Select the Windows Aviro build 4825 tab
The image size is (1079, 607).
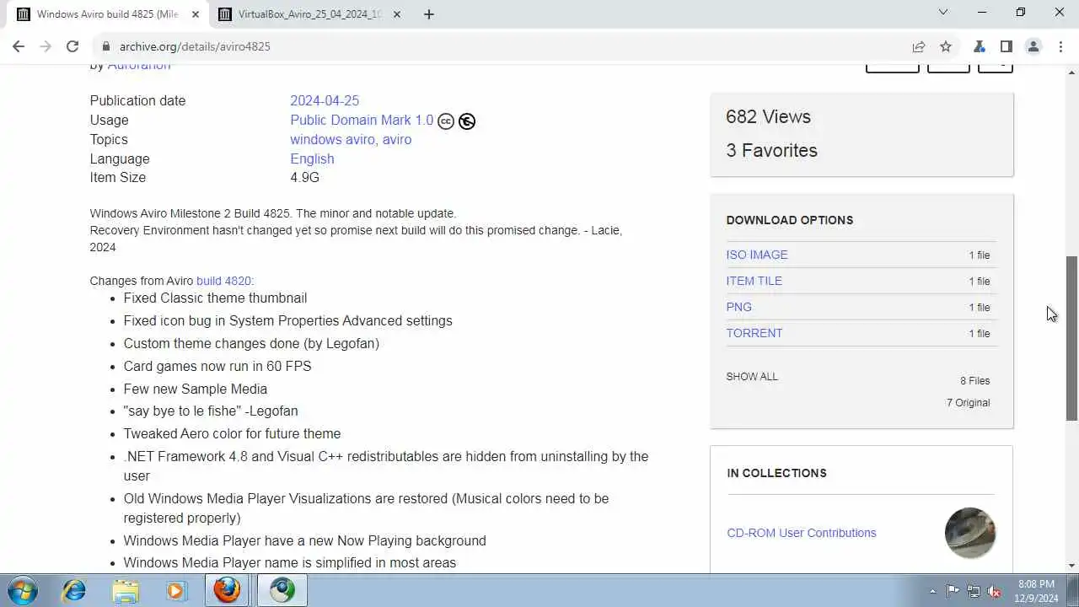[x=108, y=14]
